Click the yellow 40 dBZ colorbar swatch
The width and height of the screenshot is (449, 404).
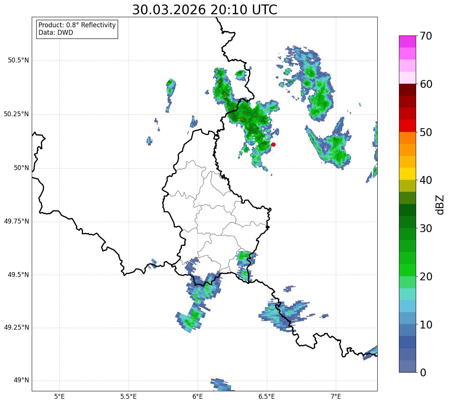(x=408, y=174)
